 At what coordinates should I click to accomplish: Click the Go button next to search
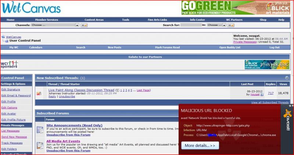(231, 25)
